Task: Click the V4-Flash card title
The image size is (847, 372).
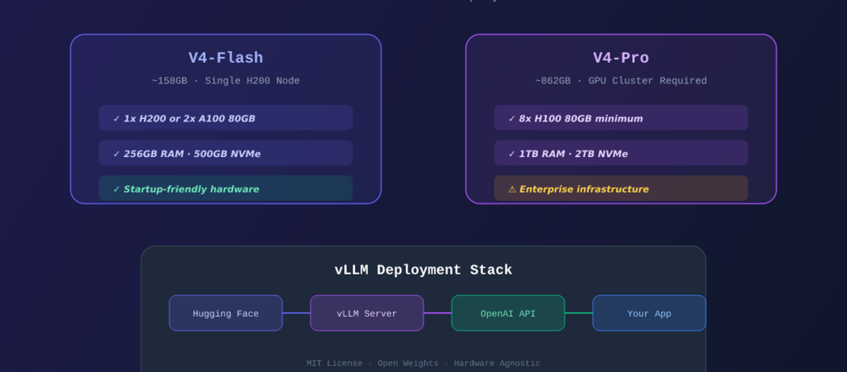Action: (x=226, y=58)
